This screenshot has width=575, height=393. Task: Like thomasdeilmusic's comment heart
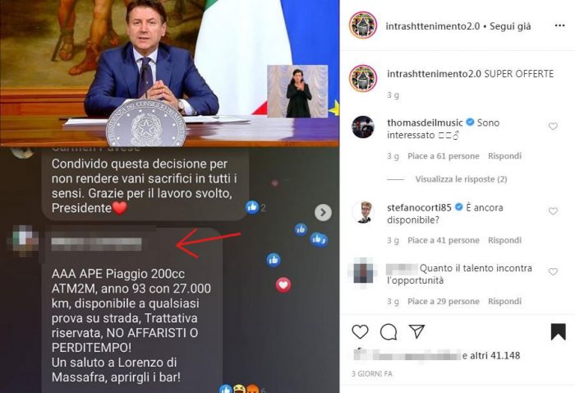553,127
